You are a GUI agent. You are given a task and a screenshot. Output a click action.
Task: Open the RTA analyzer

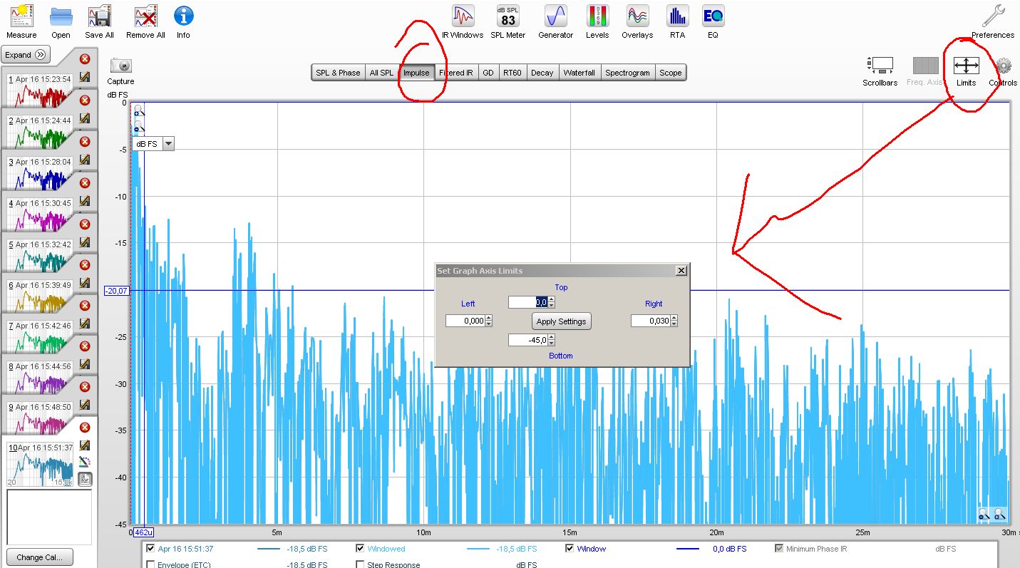point(677,21)
